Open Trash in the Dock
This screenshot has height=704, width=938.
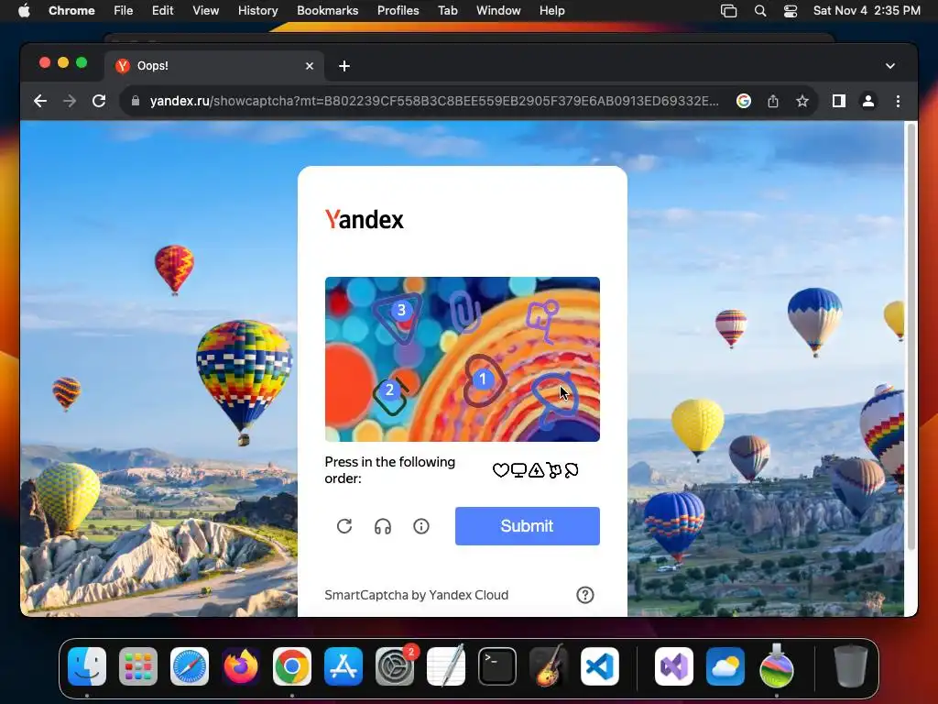tap(851, 666)
